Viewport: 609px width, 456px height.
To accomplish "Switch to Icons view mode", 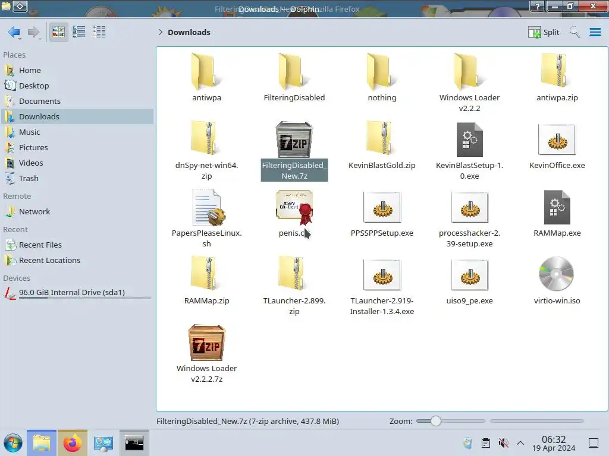I will click(58, 32).
